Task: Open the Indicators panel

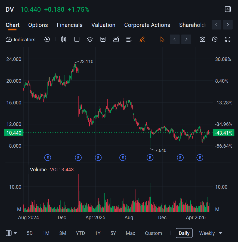Action: [20, 39]
